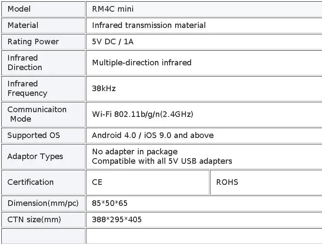This screenshot has height=245, width=322.
Task: Click the Adaptor Types label
Action: 35,156
